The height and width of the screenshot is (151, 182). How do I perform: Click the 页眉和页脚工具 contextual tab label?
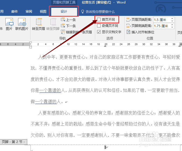64,2
